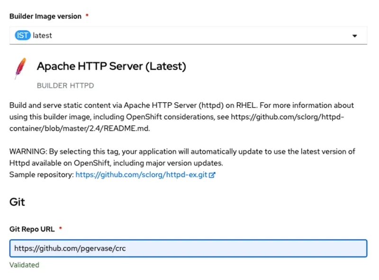Click the external link icon after httpd-ex.git

pyautogui.click(x=212, y=174)
